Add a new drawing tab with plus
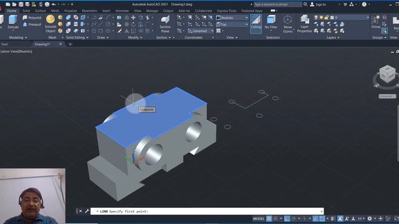399x224 pixels. (70, 44)
